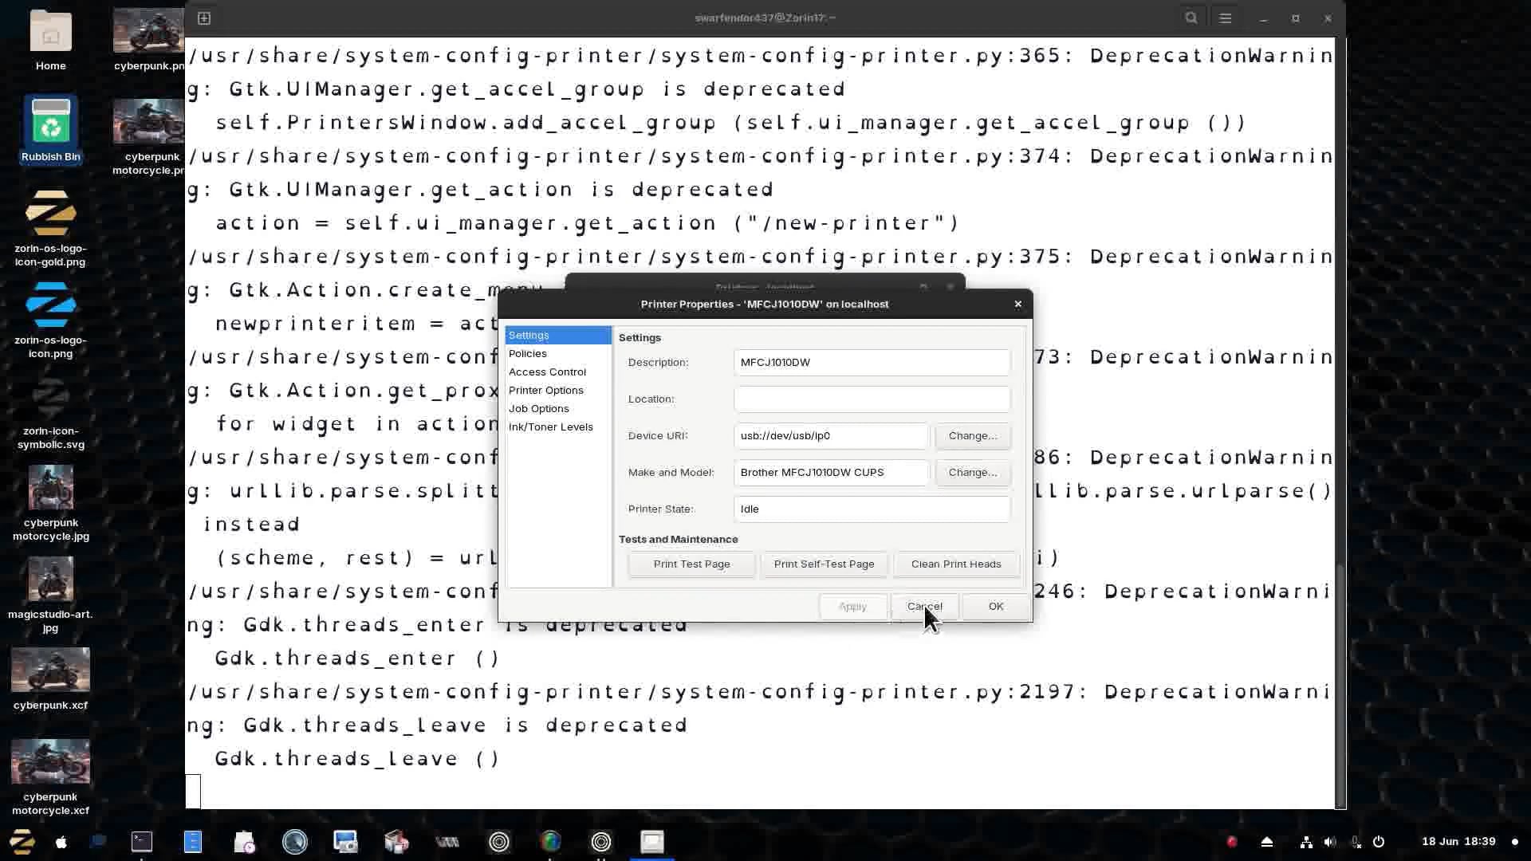Screen dimensions: 1531x861
Task: Select the cyberpunk.xcf file on desktop
Action: pos(50,679)
